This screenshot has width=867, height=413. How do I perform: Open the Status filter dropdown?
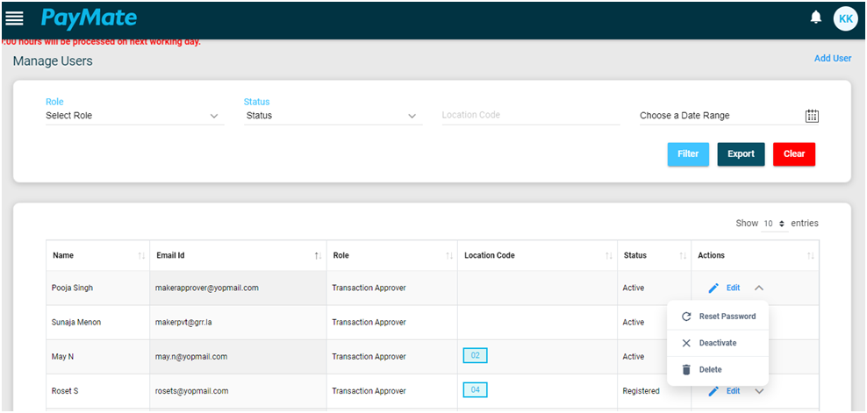point(333,116)
